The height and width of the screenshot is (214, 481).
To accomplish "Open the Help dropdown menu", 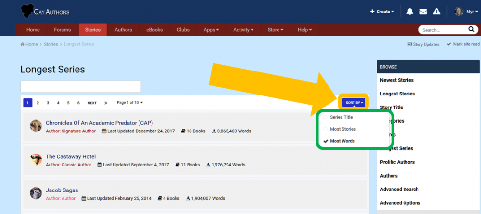I will click(304, 30).
